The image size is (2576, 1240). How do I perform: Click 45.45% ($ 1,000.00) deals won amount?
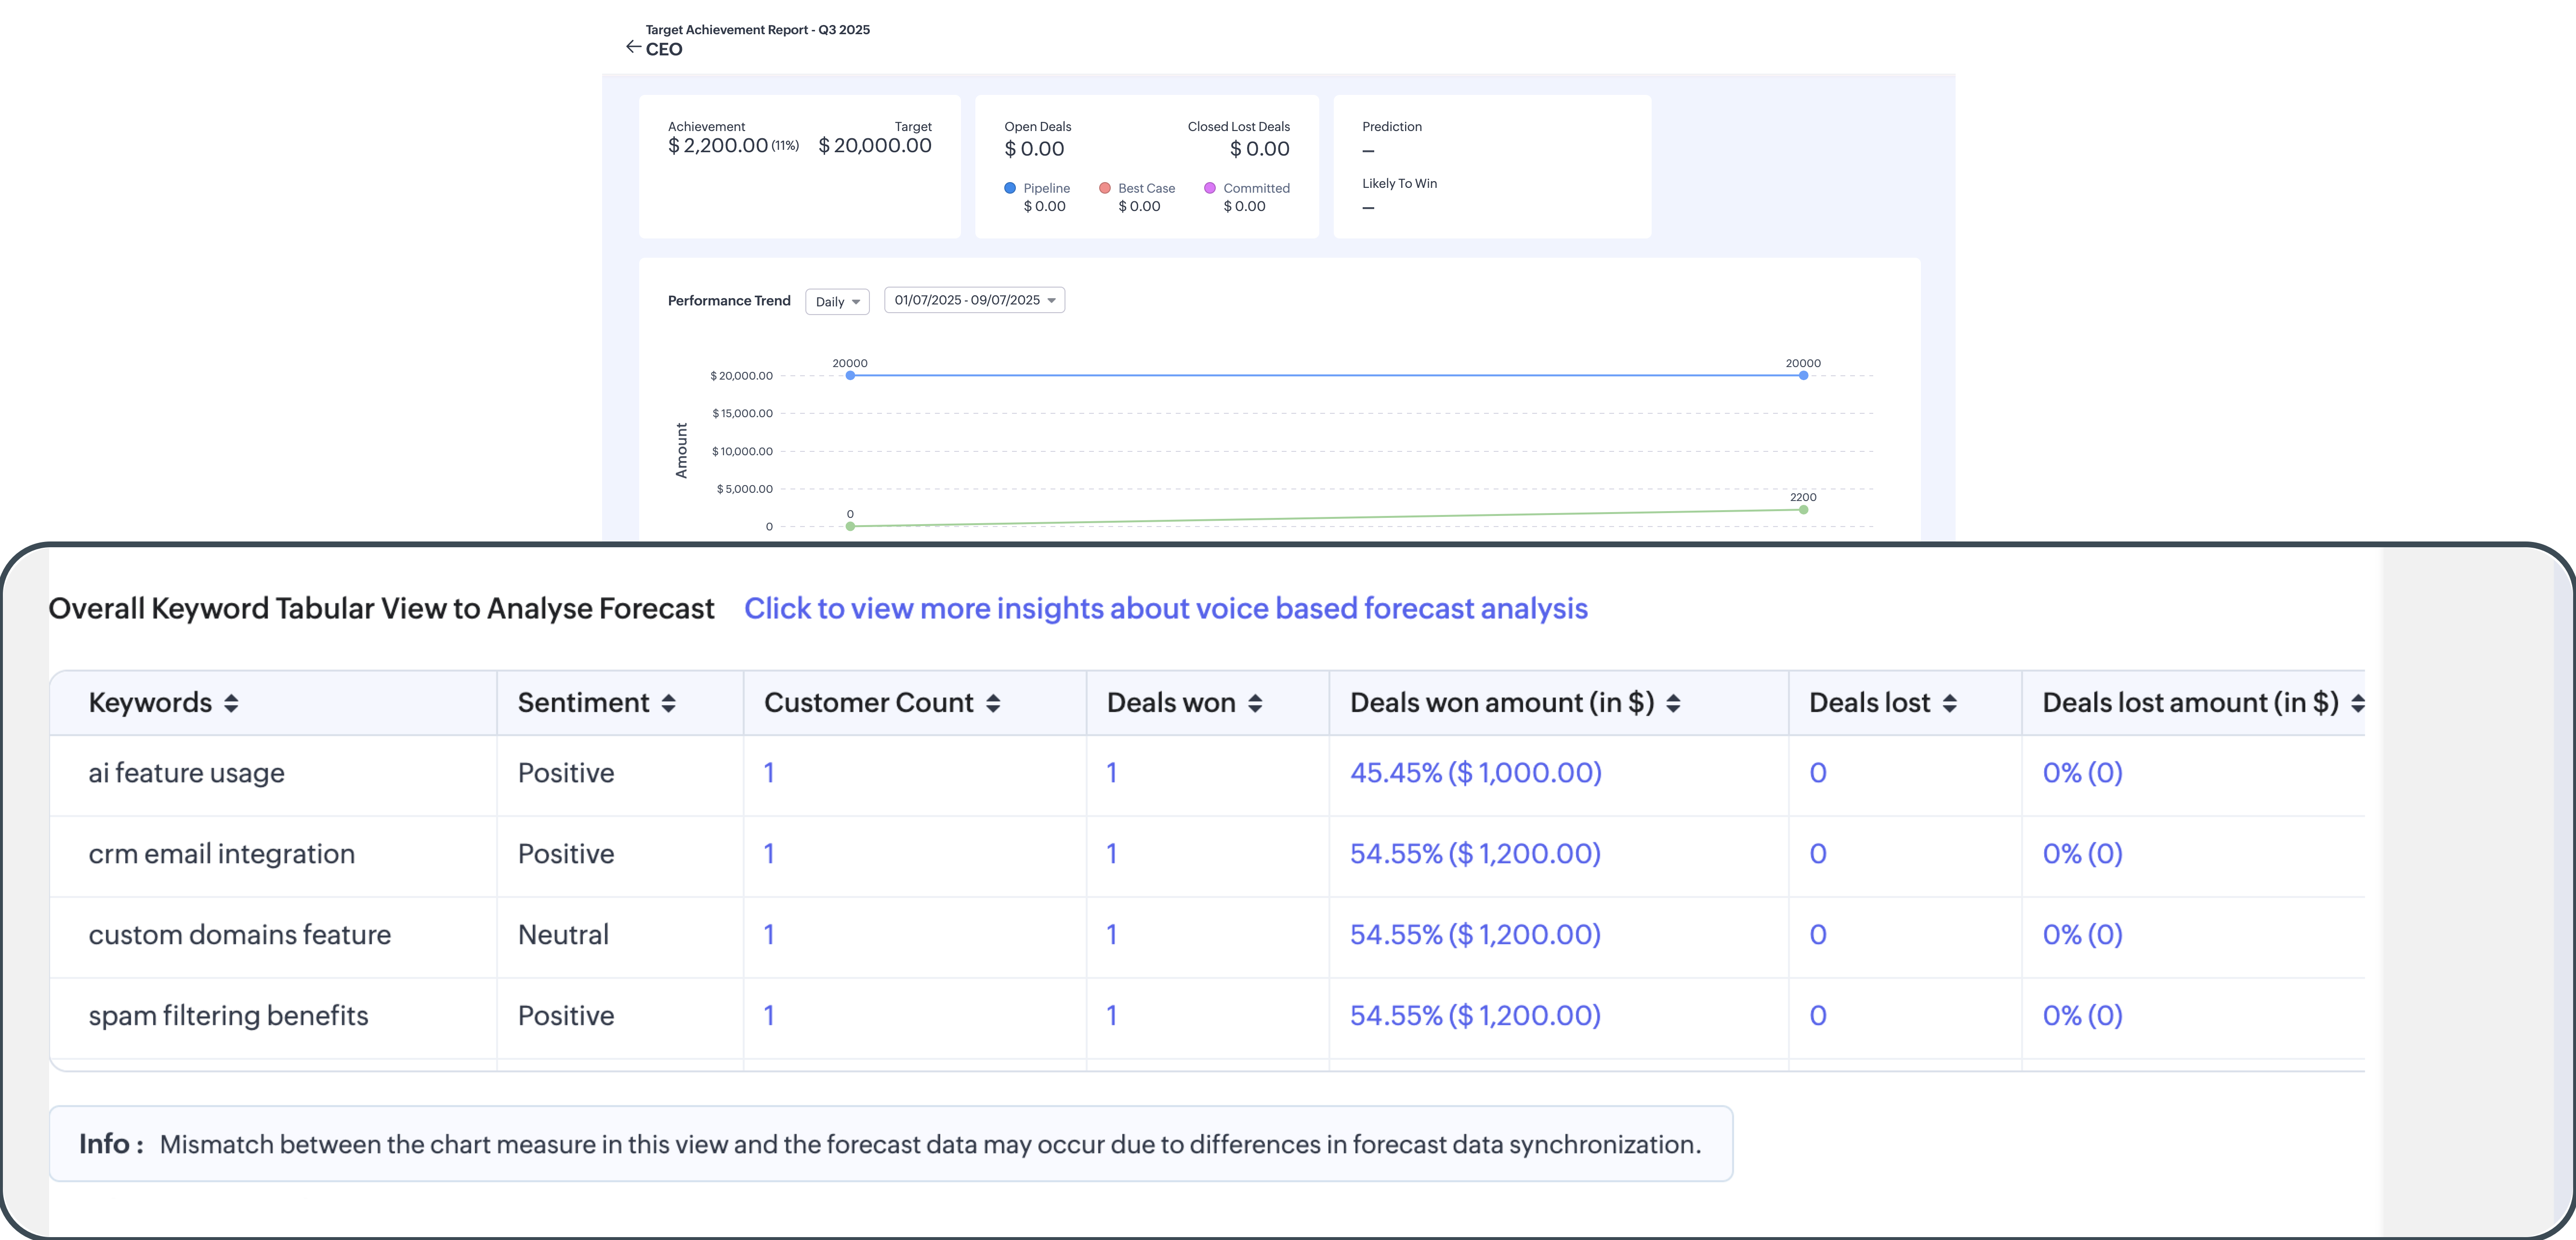[1475, 773]
